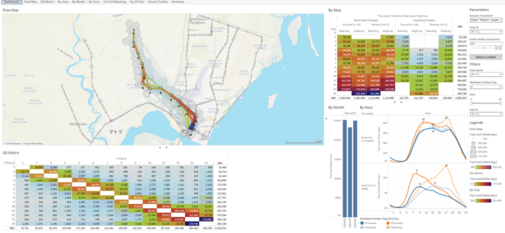Click Short Trip (<=2 stops) header in By Stop
The height and width of the screenshot is (233, 505).
pyautogui.click(x=365, y=20)
